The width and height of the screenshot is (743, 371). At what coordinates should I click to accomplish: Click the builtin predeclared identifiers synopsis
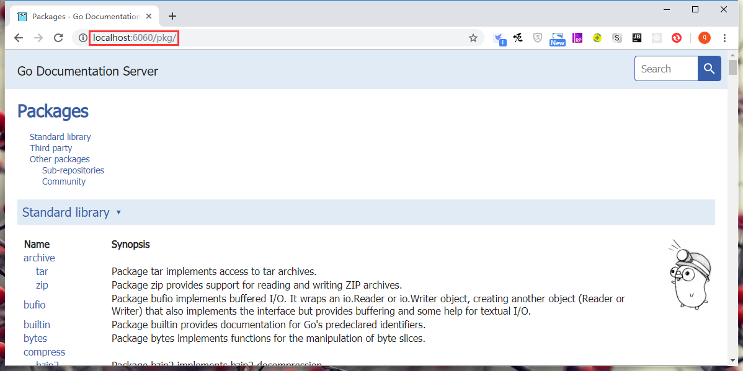tap(269, 325)
